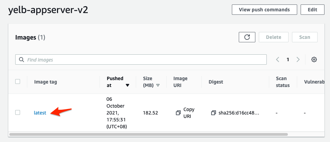Click the Digest column header
The width and height of the screenshot is (330, 142).
pyautogui.click(x=216, y=82)
